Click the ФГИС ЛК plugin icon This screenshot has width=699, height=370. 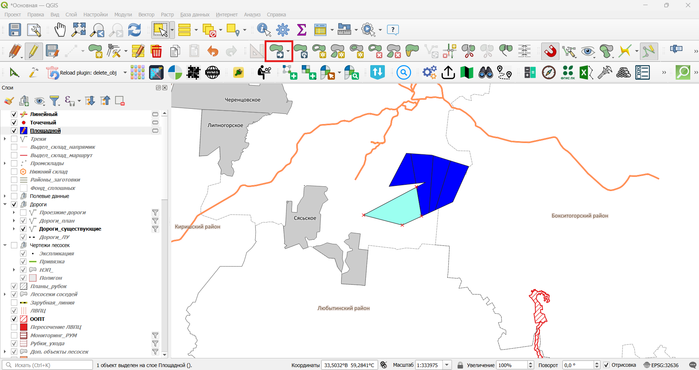click(568, 72)
